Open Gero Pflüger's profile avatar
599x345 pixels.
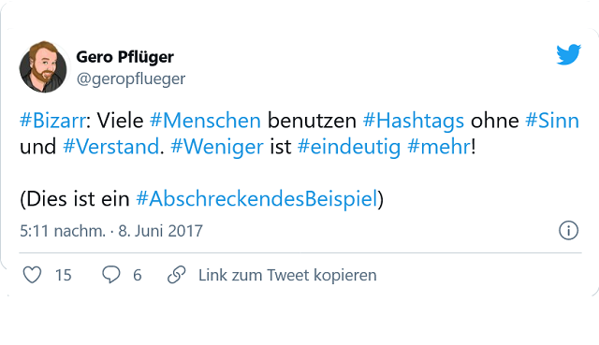(x=43, y=67)
